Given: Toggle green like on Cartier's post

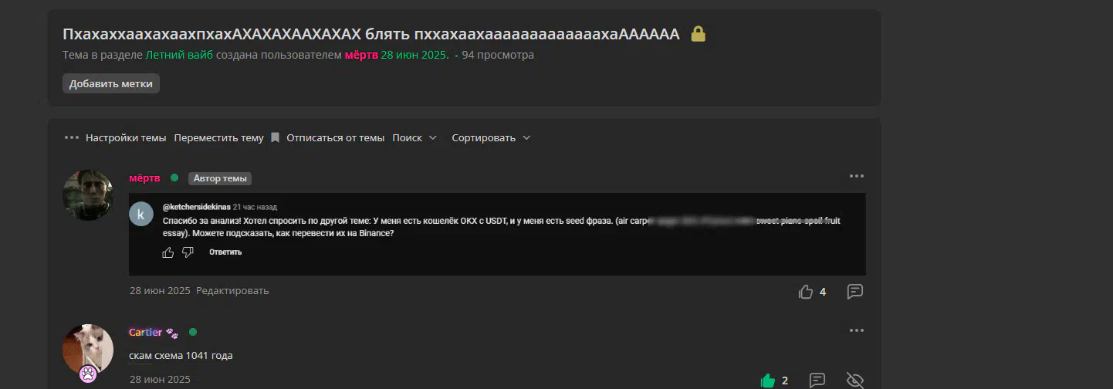Looking at the screenshot, I should [x=767, y=381].
